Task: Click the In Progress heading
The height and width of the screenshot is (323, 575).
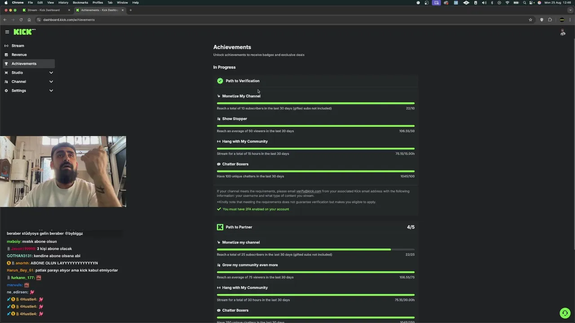Action: (224, 67)
